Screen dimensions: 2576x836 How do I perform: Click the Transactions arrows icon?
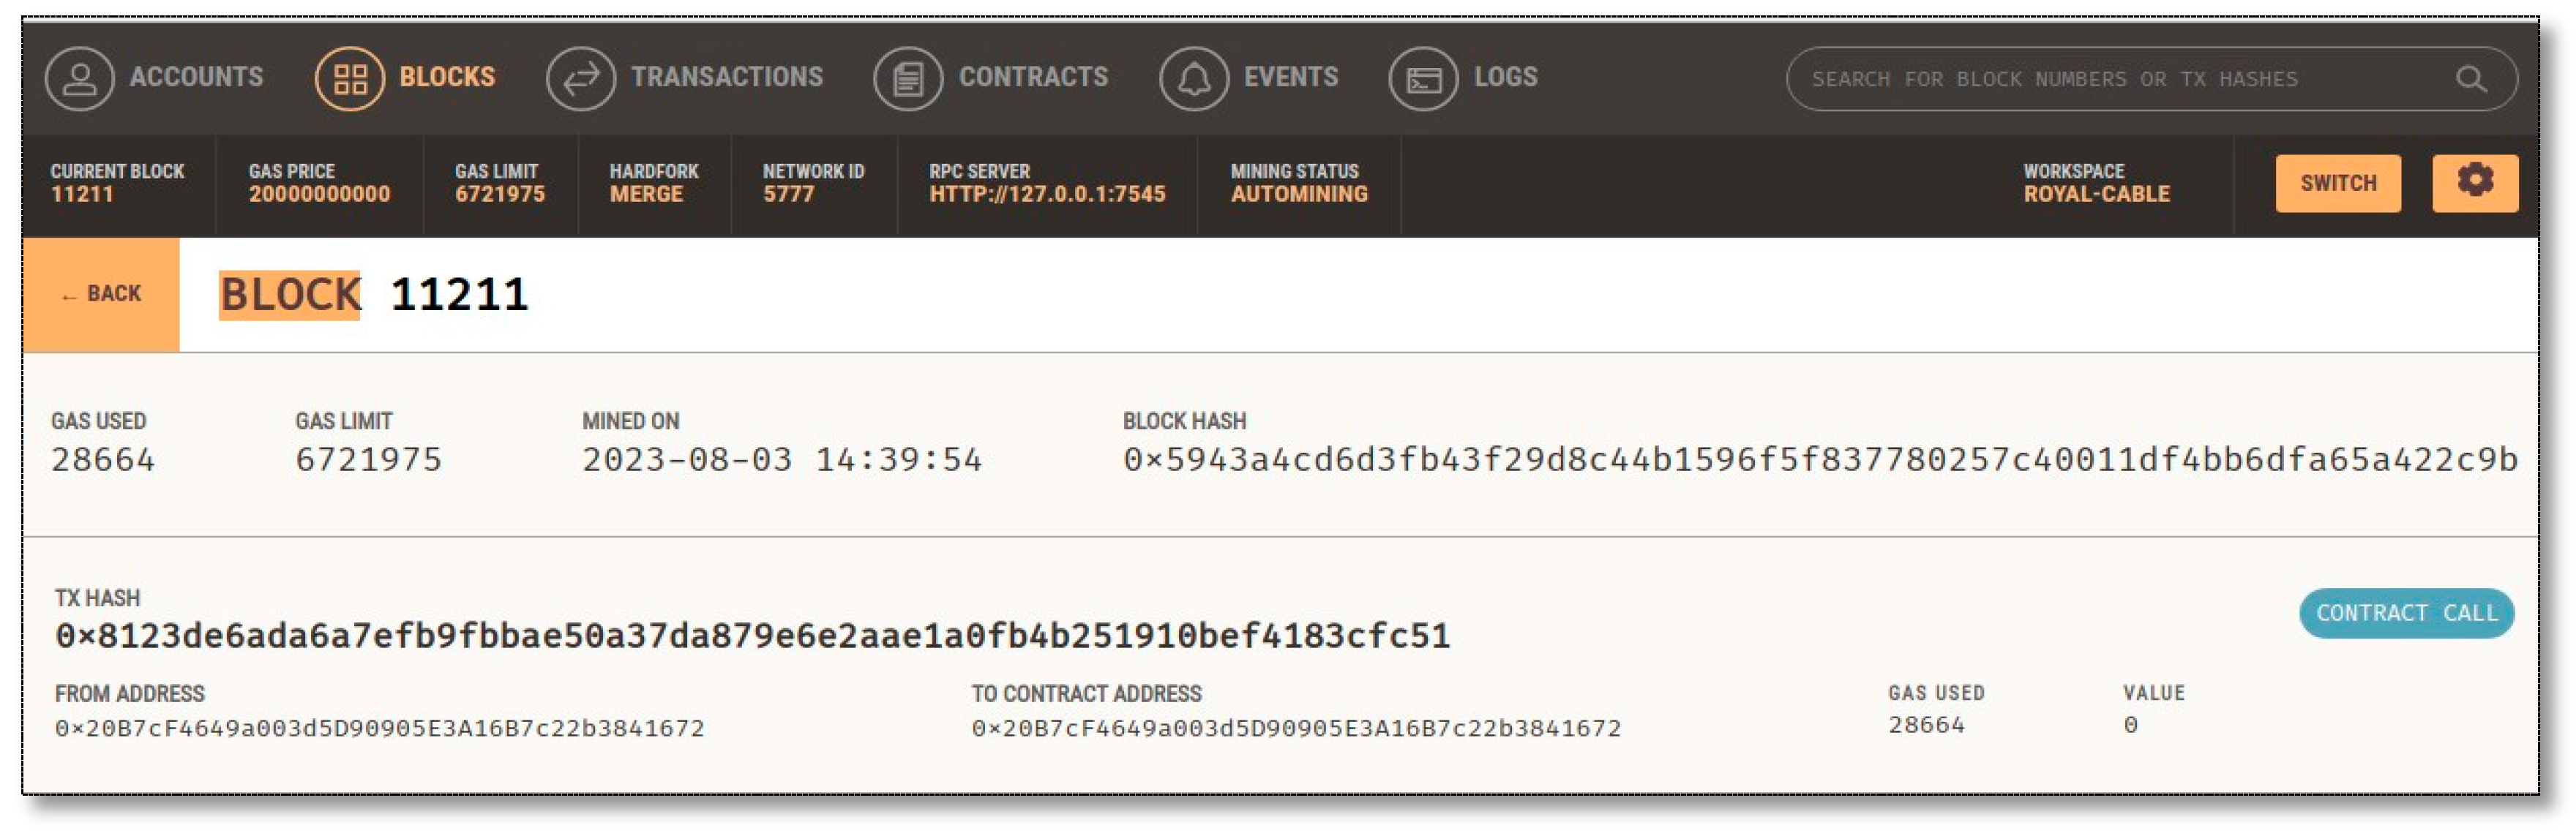[x=580, y=78]
